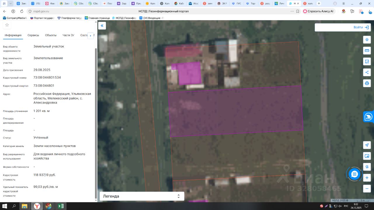Switch to the Сервисы tab
The width and height of the screenshot is (374, 210).
[x=33, y=35]
